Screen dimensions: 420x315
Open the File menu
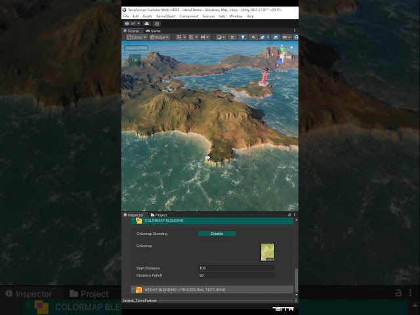[126, 16]
